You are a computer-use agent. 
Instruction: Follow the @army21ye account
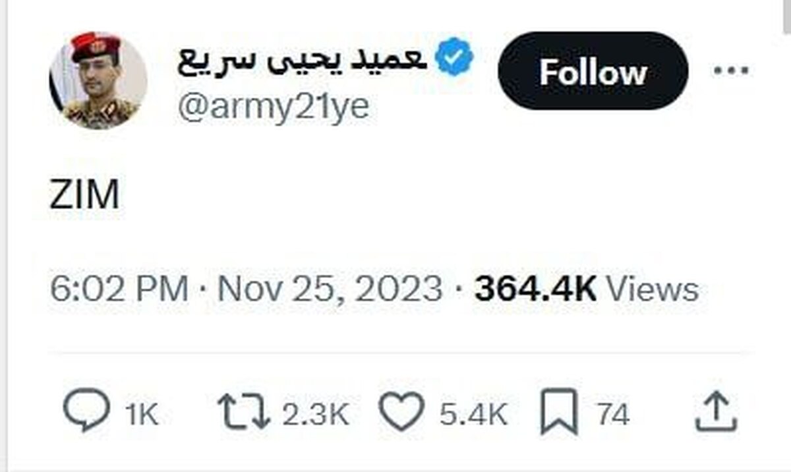593,71
